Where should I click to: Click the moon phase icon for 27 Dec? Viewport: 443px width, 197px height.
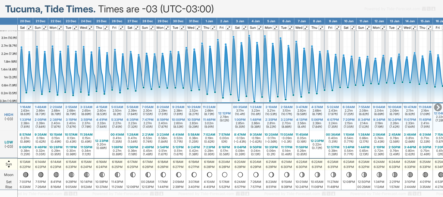click(132, 175)
